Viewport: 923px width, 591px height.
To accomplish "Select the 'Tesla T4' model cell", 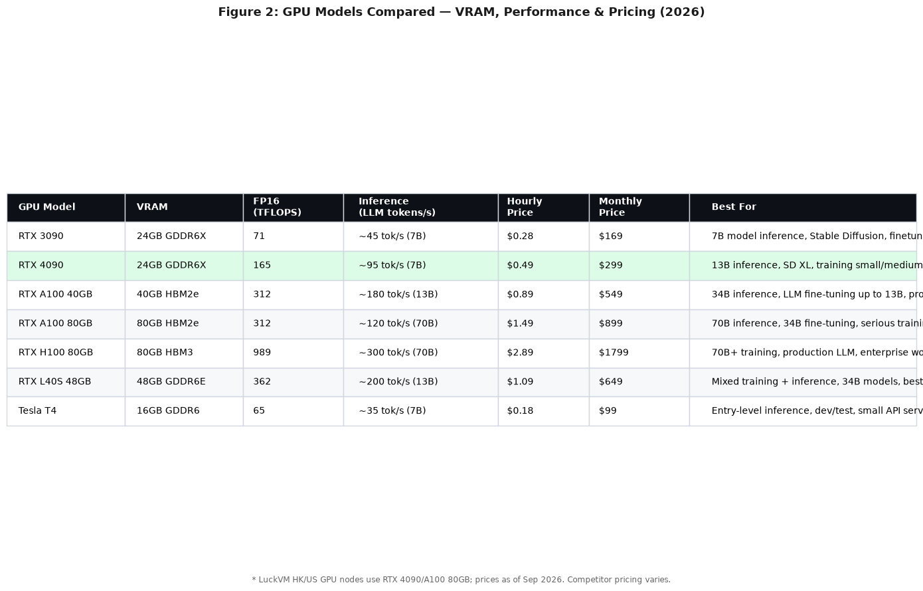I will click(66, 411).
